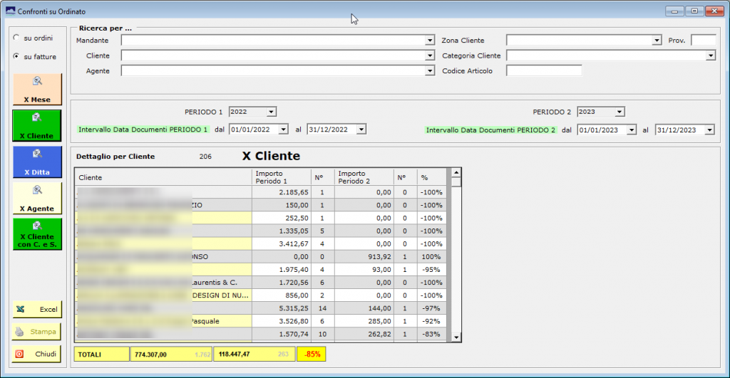The height and width of the screenshot is (378, 730).
Task: Click the X Mese search icon button
Action: pos(37,89)
